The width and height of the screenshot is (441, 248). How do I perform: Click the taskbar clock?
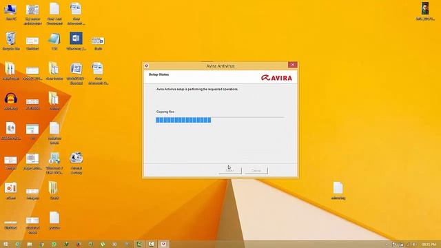pos(429,245)
